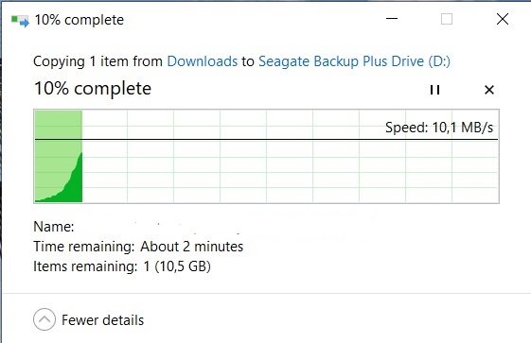
Task: Minimize the copy progress window
Action: click(x=392, y=19)
